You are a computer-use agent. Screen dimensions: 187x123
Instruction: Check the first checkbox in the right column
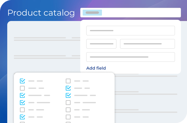point(68,81)
